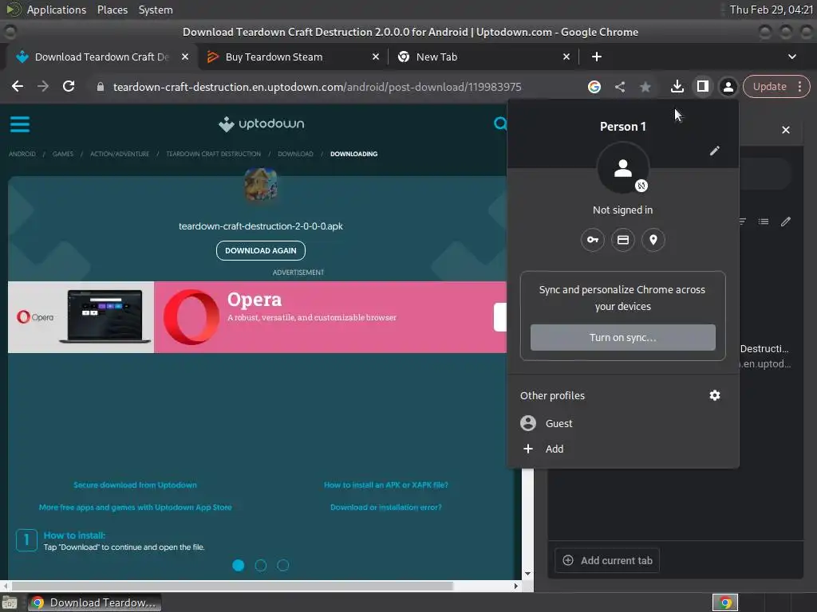Open the Uptodown search icon
Image resolution: width=817 pixels, height=612 pixels.
click(499, 124)
